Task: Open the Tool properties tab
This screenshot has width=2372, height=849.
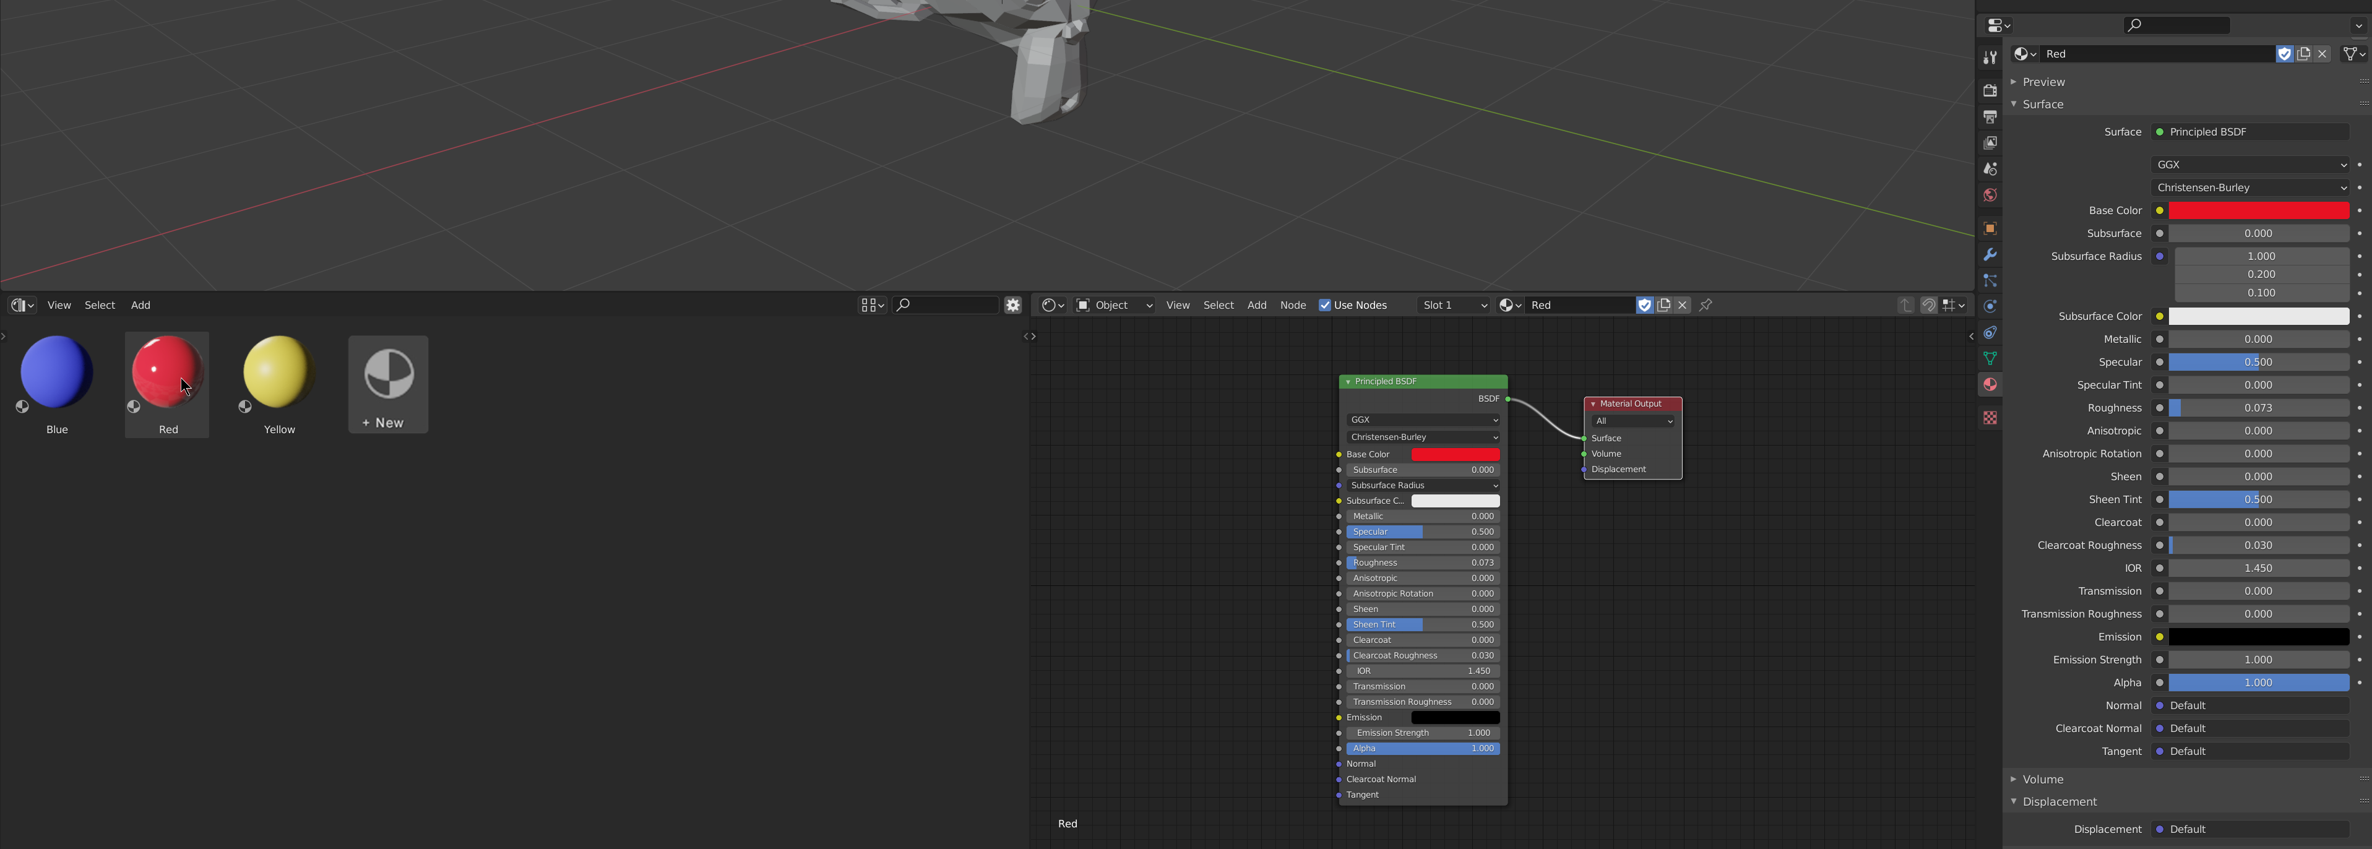Action: click(x=1990, y=57)
